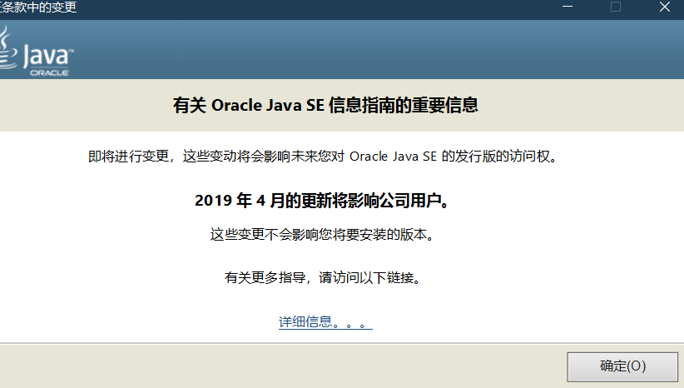This screenshot has height=388, width=684.
Task: Close the Java installer dialog window
Action: pos(664,7)
